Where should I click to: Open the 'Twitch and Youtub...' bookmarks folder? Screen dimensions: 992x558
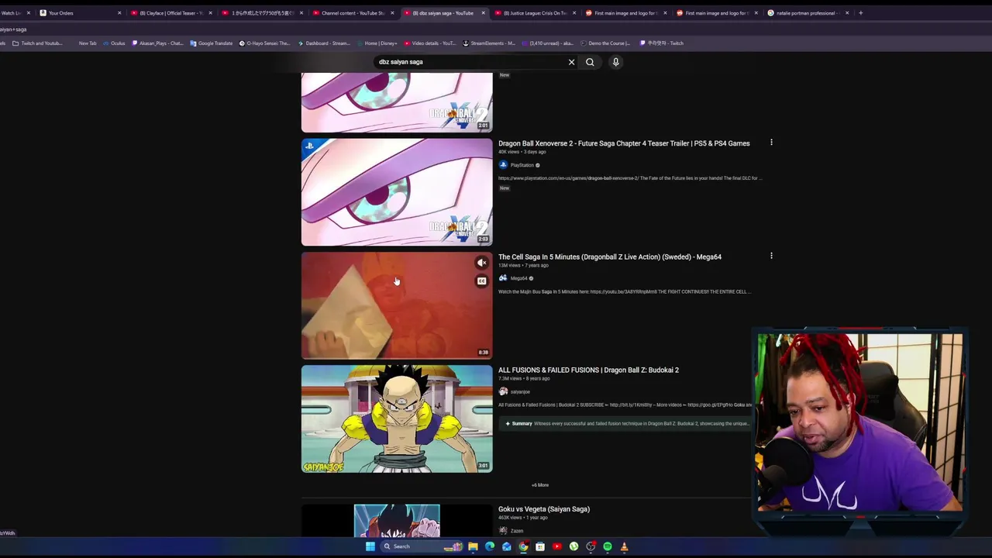37,43
